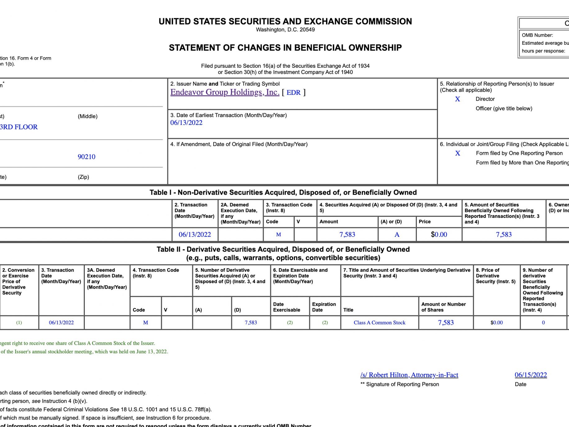Viewport: 569px width, 427px height.
Task: Click the Table II derivative securities heading
Action: (x=283, y=254)
